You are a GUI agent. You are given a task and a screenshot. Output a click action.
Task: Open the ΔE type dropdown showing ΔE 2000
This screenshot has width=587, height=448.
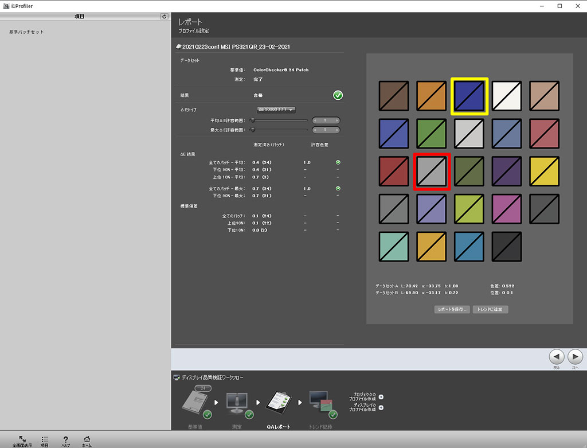276,110
